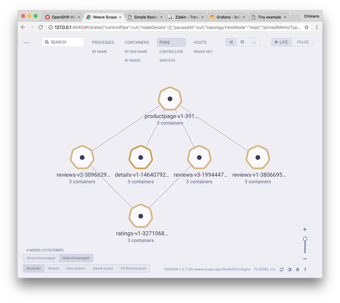Open the help question mark icon
The image size is (340, 303).
(x=305, y=270)
